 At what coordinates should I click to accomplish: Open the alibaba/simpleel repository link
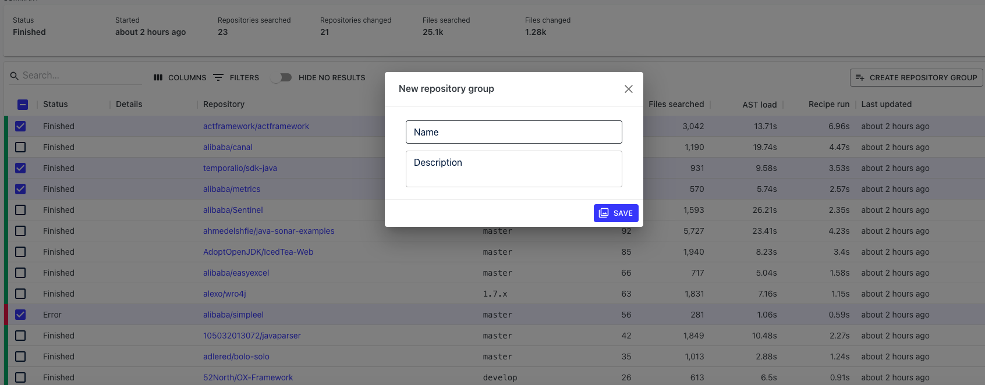tap(233, 315)
